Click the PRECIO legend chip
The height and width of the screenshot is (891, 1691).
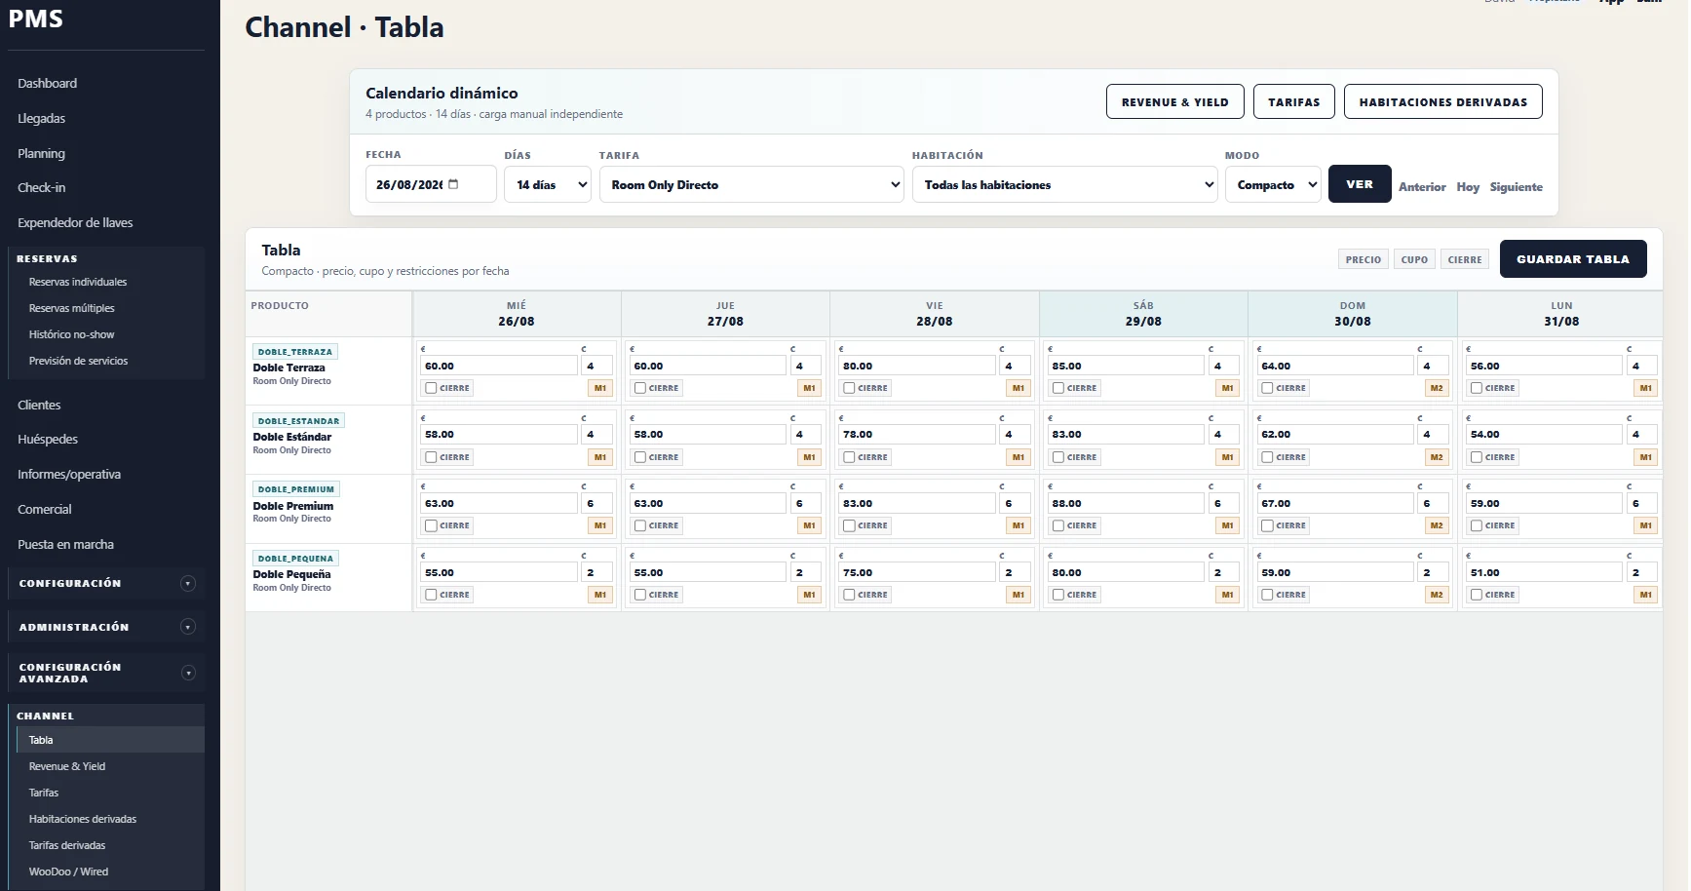[1364, 259]
